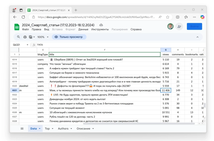
Task: Click the owner's avatar photo
Action: (x=170, y=26)
